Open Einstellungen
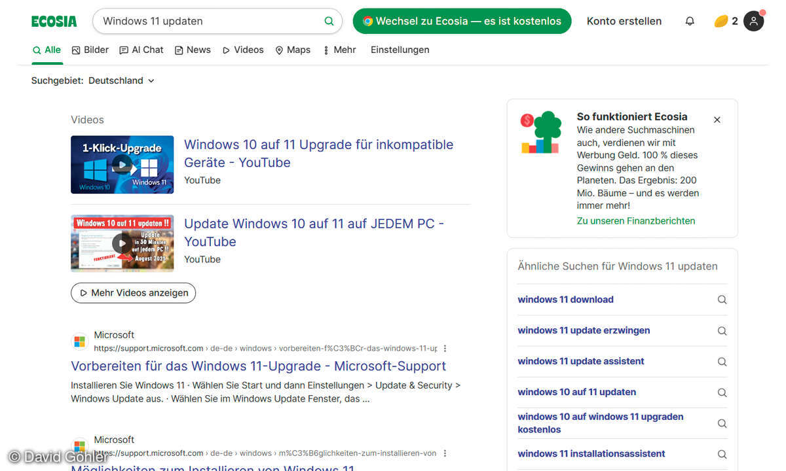Screen dimensions: 786x471 pyautogui.click(x=400, y=50)
